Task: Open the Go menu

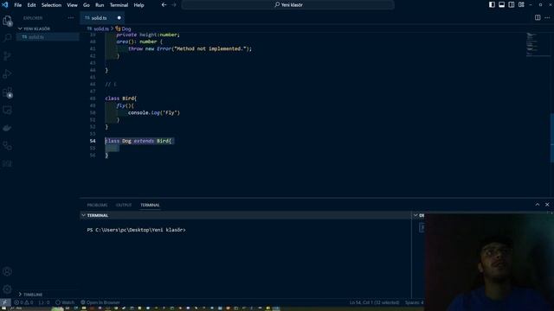Action: click(87, 5)
